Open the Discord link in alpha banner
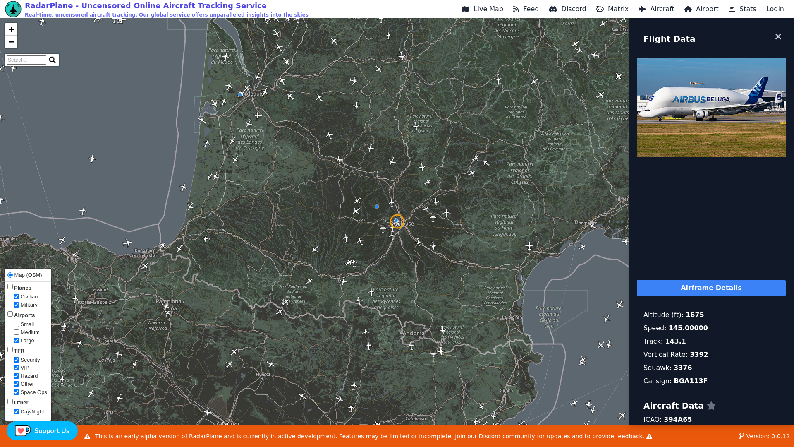 (x=489, y=436)
